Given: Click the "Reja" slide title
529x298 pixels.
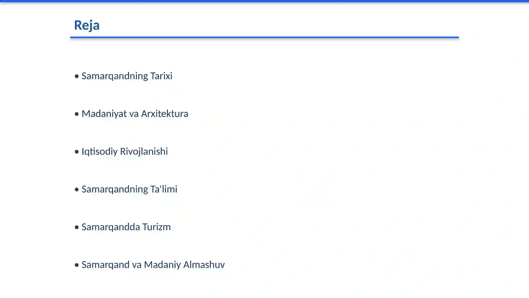Looking at the screenshot, I should (87, 25).
